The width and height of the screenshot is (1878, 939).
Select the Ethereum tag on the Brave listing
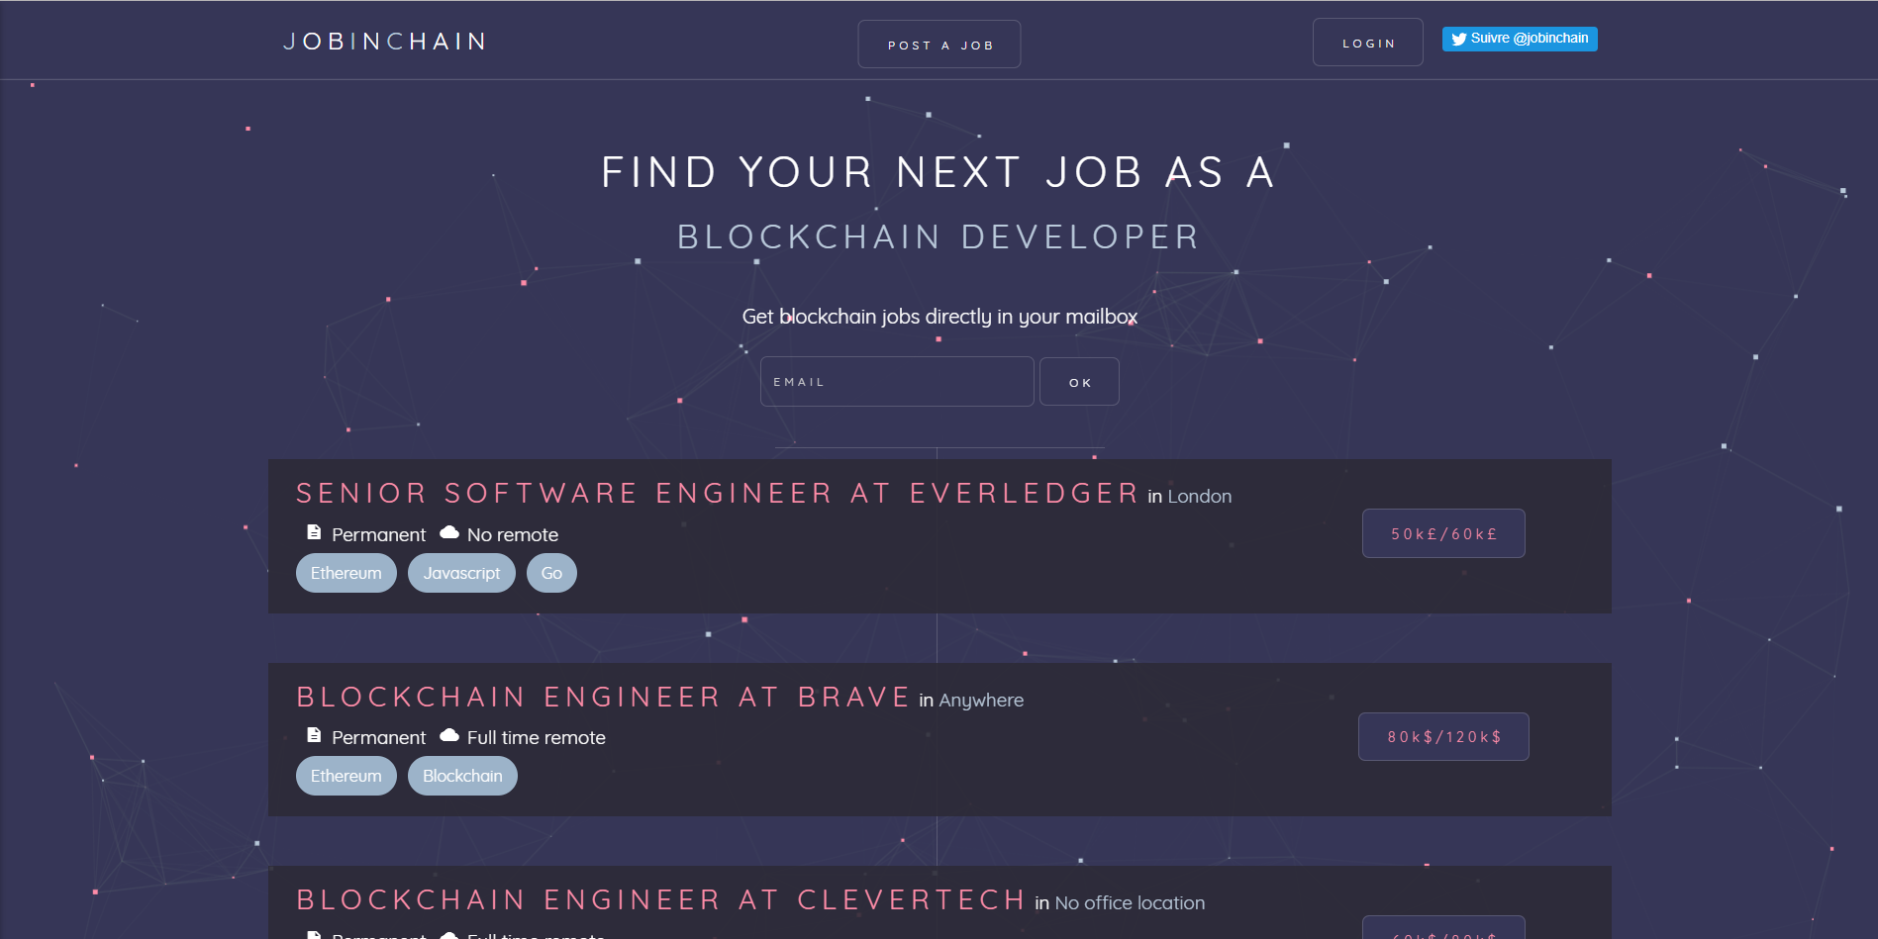346,776
